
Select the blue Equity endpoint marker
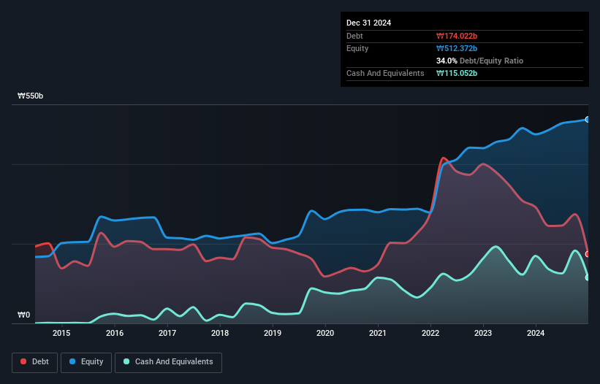tap(588, 120)
